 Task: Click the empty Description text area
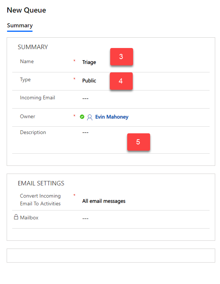pyautogui.click(x=146, y=140)
